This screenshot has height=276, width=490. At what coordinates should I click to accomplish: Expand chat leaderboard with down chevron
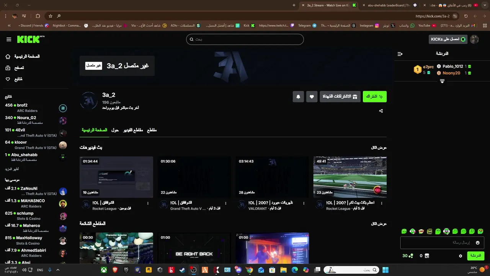tap(442, 81)
